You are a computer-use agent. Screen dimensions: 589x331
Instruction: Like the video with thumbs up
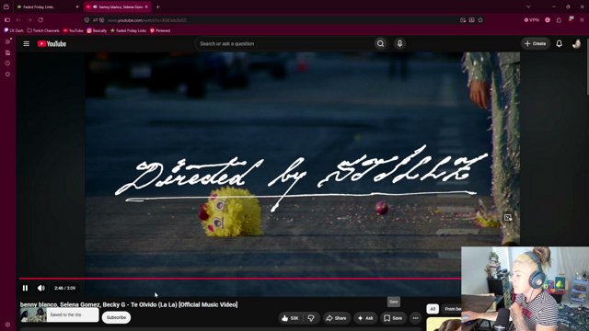pos(290,318)
